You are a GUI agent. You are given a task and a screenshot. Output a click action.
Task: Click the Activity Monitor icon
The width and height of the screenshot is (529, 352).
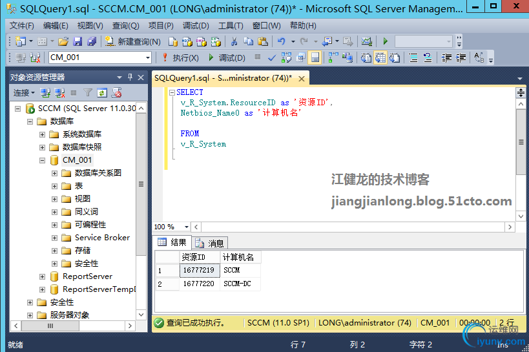coord(367,41)
